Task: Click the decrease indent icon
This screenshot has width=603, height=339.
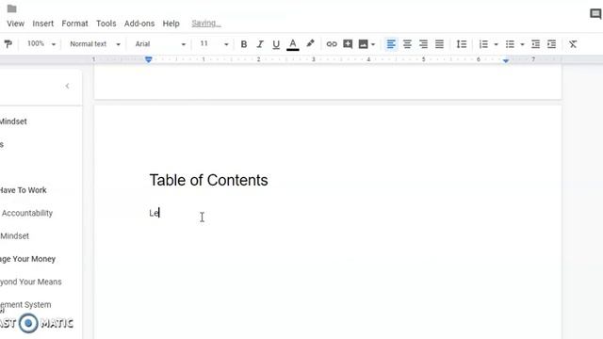Action: click(535, 44)
